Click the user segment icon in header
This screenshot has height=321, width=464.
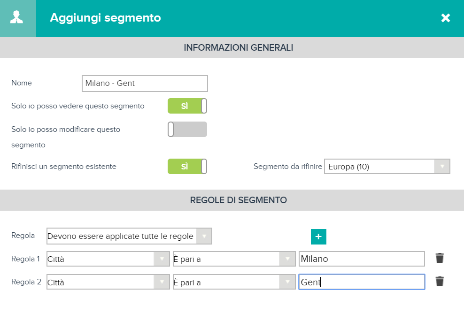(16, 17)
